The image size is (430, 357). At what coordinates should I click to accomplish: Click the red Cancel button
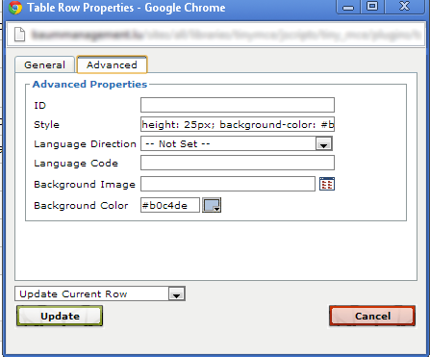372,316
